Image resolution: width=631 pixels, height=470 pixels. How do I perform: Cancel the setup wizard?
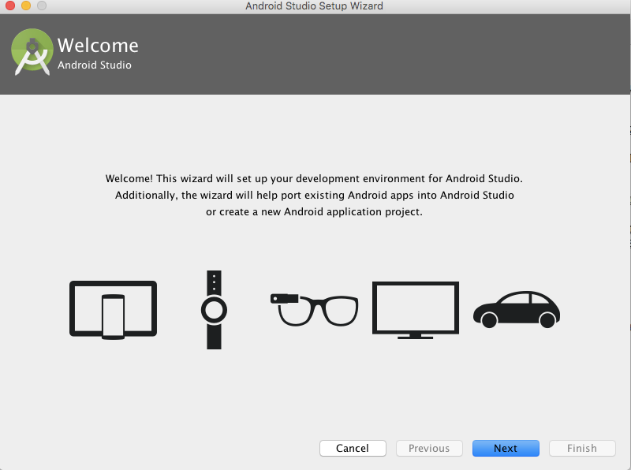click(353, 448)
